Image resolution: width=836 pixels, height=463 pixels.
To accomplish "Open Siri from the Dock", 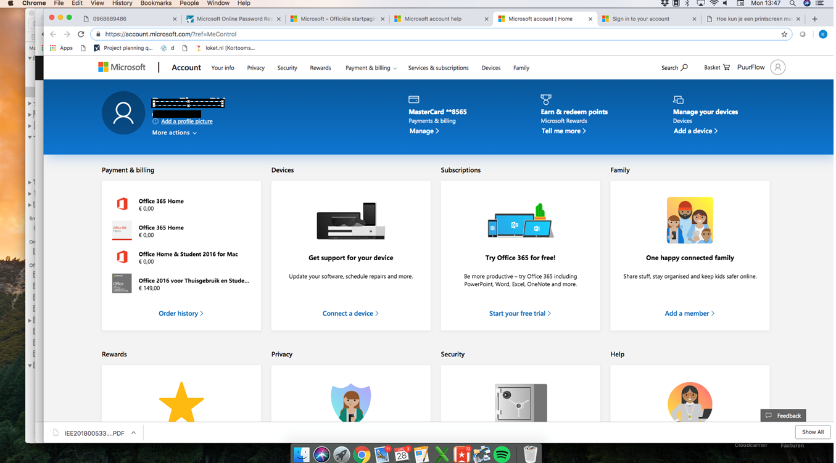I will tap(321, 454).
